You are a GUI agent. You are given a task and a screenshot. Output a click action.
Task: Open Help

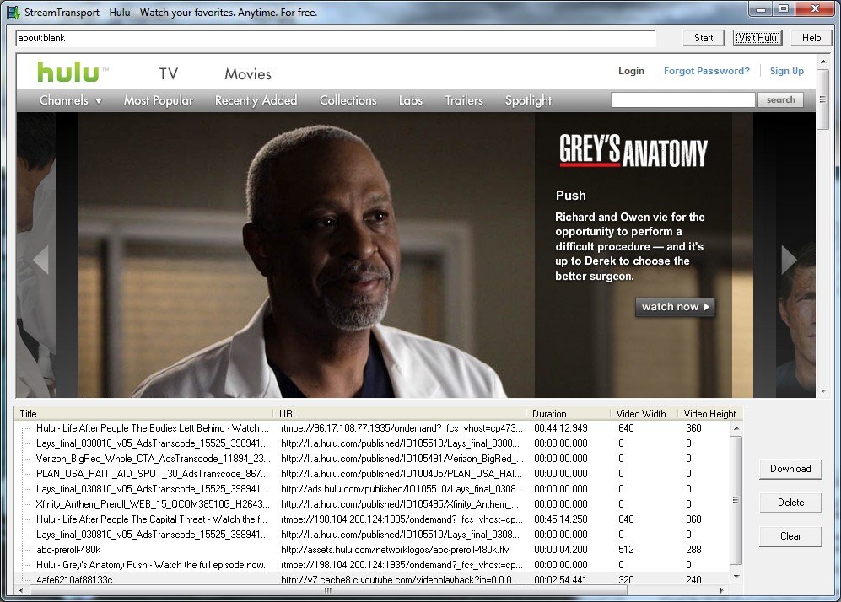(811, 38)
